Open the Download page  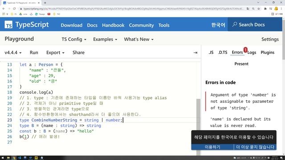(71, 25)
